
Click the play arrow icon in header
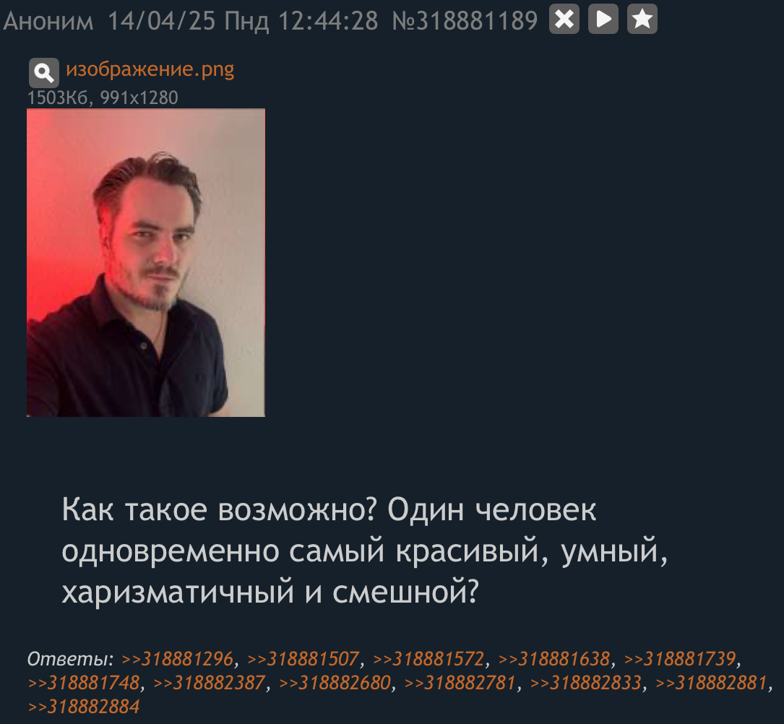[x=603, y=19]
